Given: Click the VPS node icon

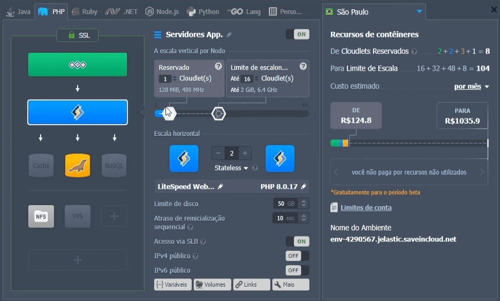Looking at the screenshot, I should point(78,216).
